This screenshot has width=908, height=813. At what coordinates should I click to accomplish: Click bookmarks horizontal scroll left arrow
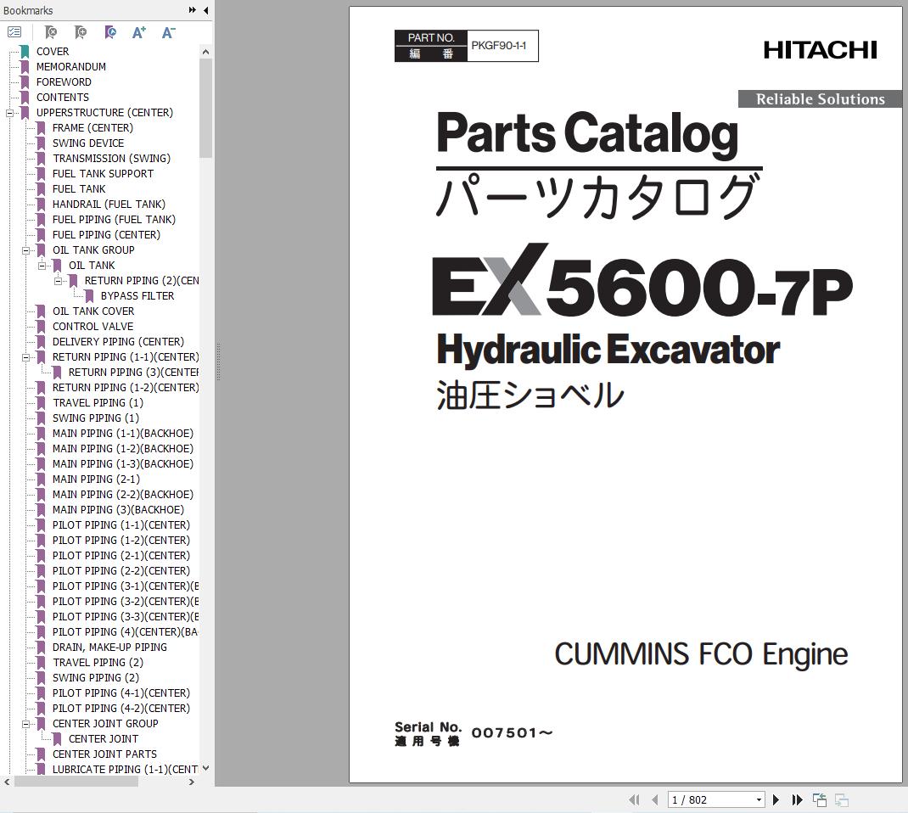7,782
